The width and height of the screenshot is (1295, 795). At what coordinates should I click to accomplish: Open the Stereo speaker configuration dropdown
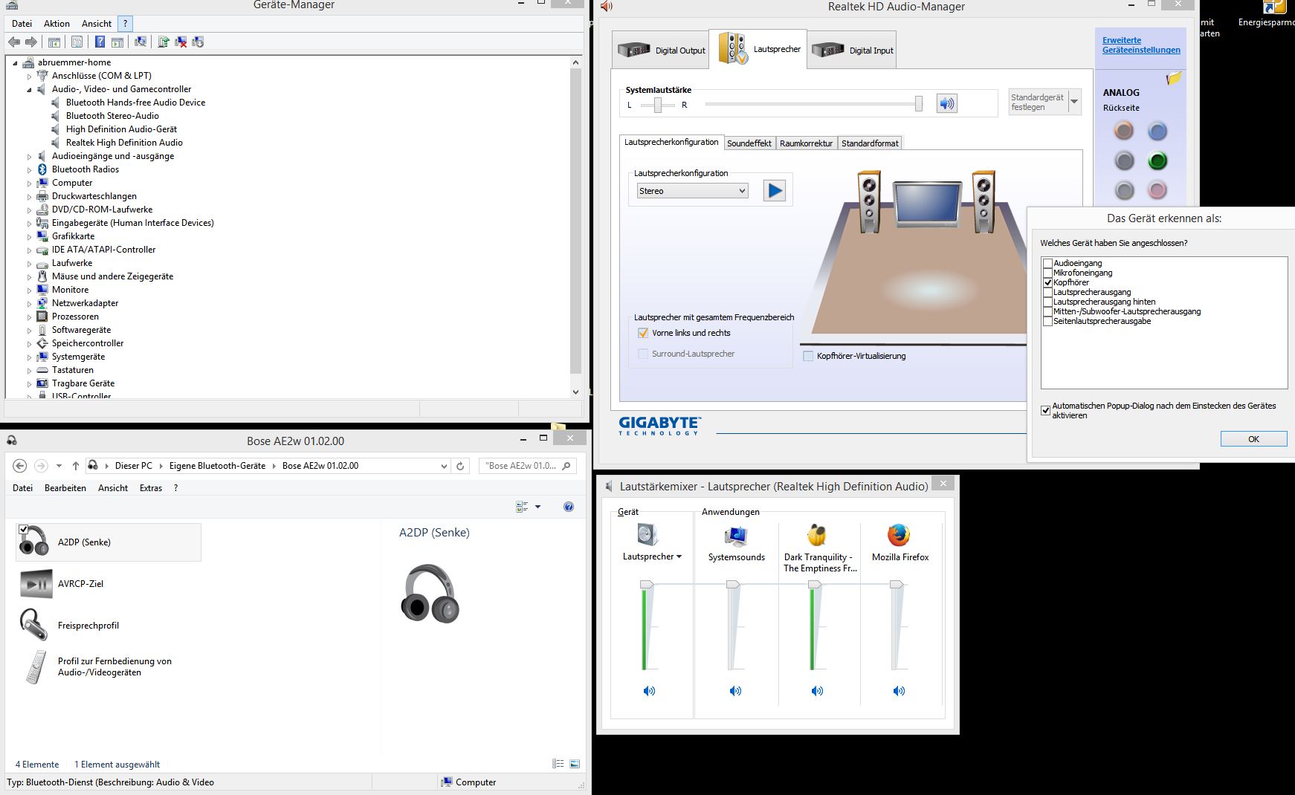click(692, 191)
